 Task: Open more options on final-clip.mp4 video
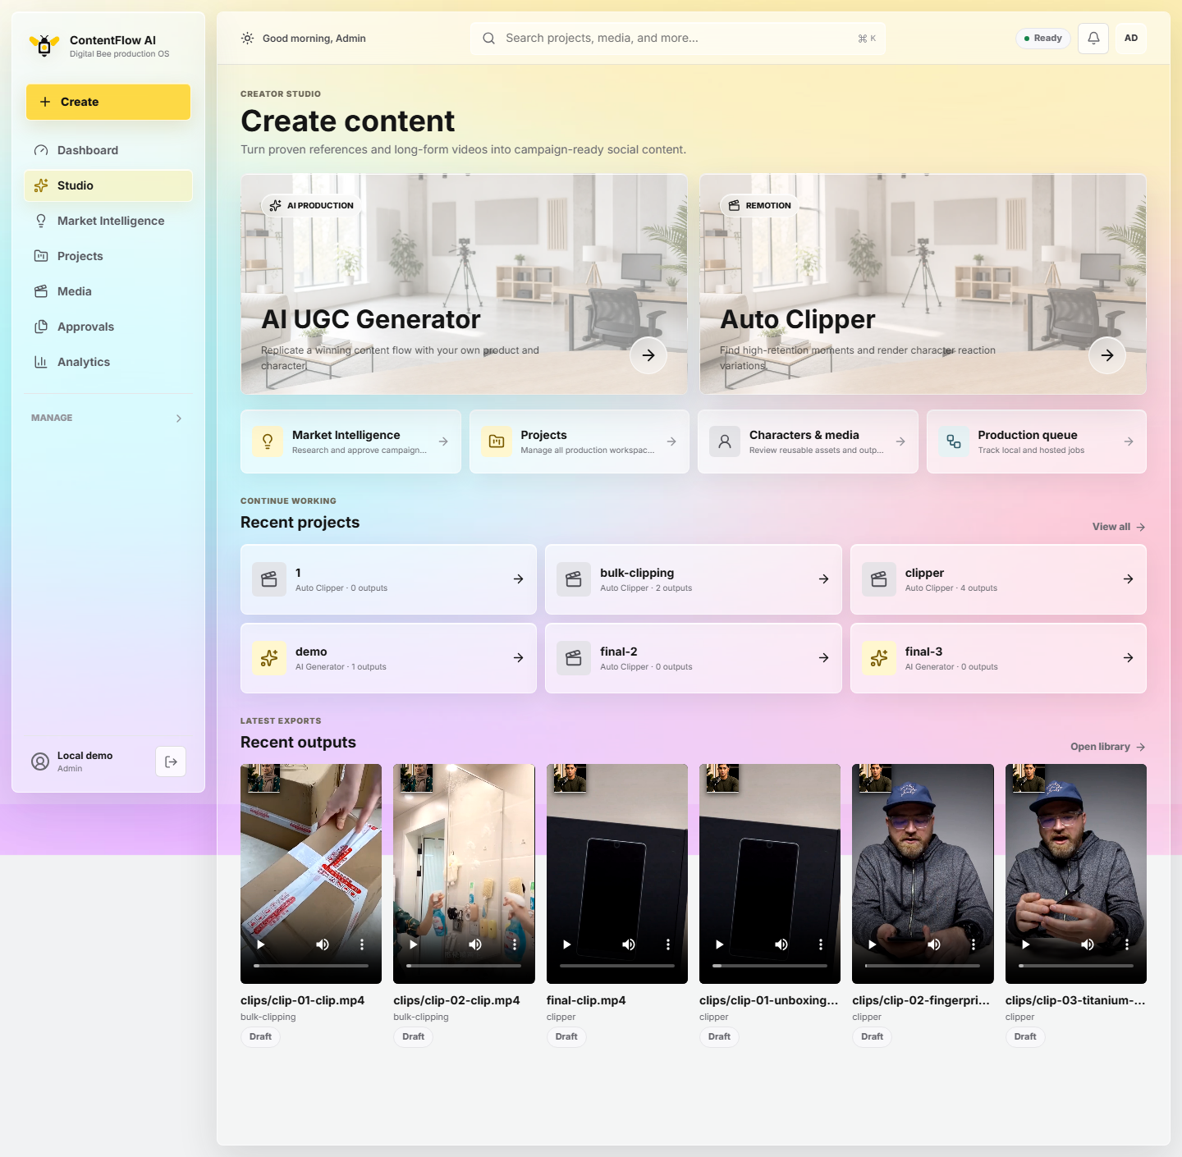(x=668, y=944)
